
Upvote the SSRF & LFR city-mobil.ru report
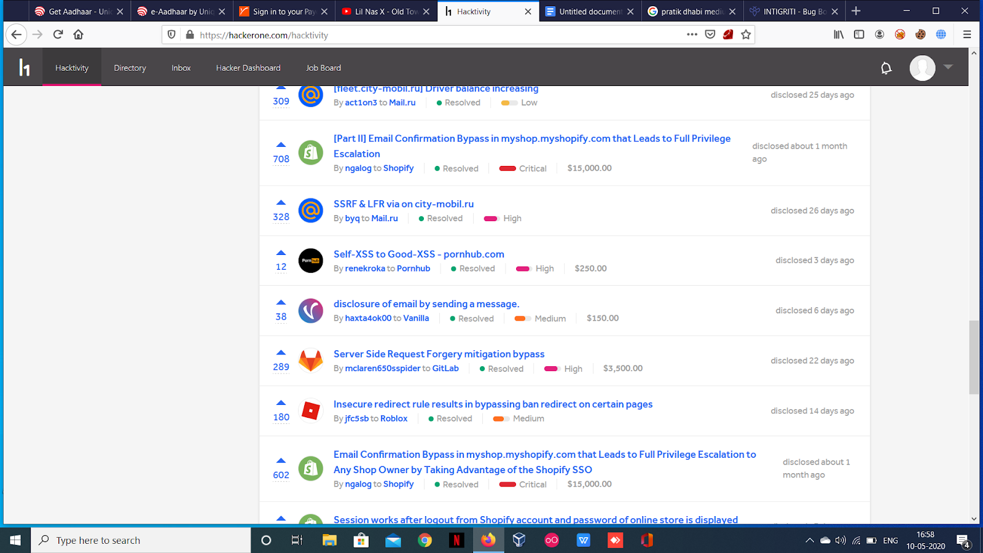click(281, 202)
